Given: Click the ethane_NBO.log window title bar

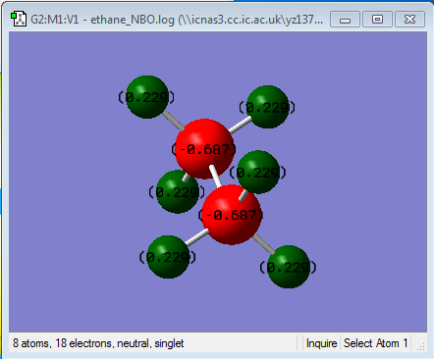Looking at the screenshot, I should pyautogui.click(x=177, y=20).
